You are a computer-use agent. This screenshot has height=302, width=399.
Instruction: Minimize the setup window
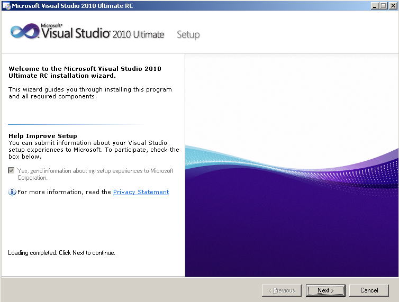(x=374, y=6)
